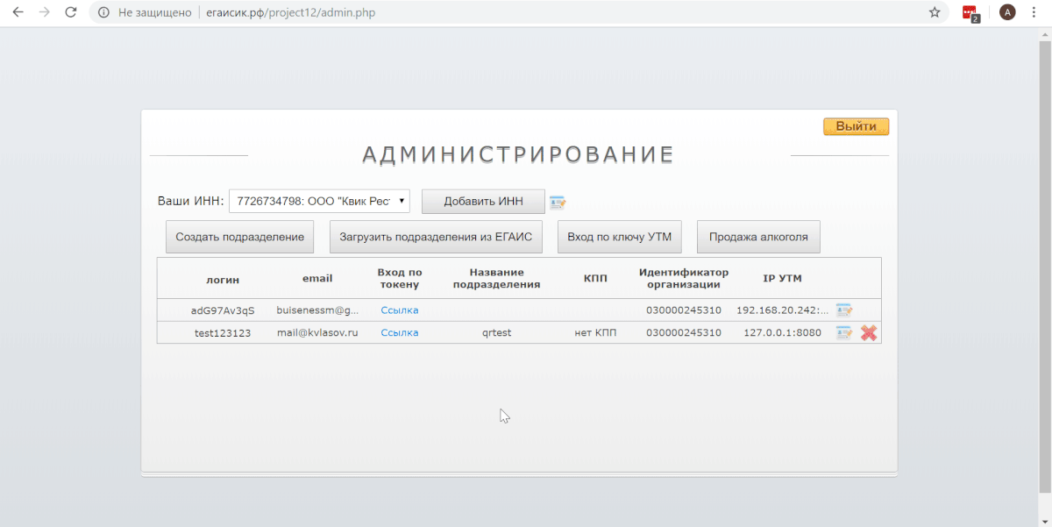Screen dimensions: 1052x527
Task: Reload the page with browser refresh icon
Action: tap(71, 13)
